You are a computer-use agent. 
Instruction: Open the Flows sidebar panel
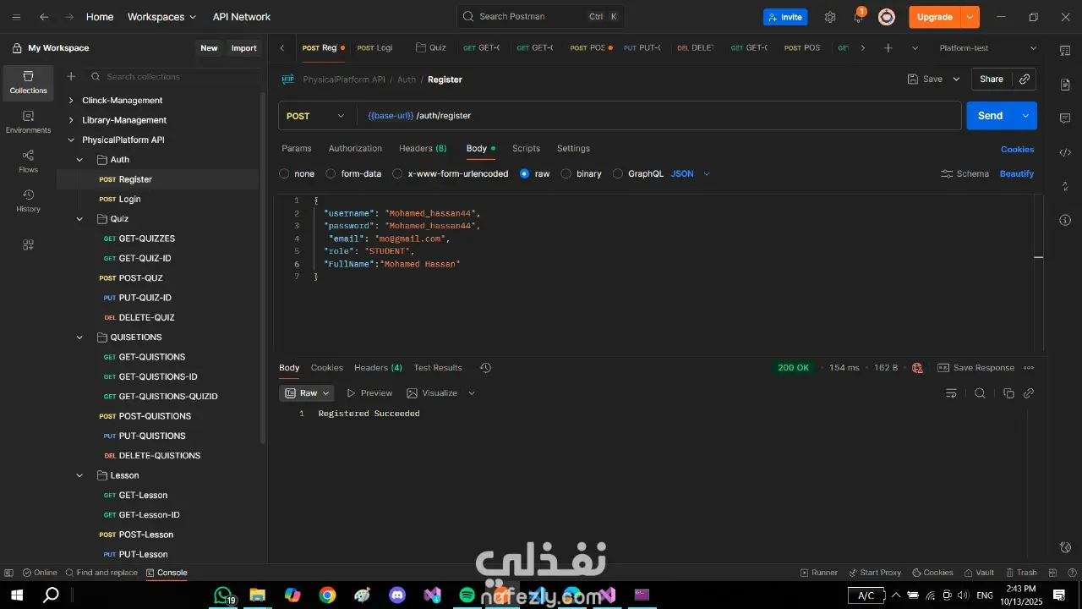pyautogui.click(x=29, y=162)
